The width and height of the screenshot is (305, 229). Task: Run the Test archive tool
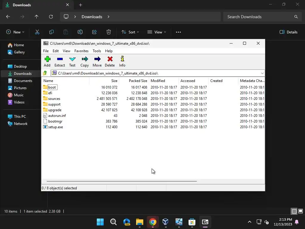(72, 61)
